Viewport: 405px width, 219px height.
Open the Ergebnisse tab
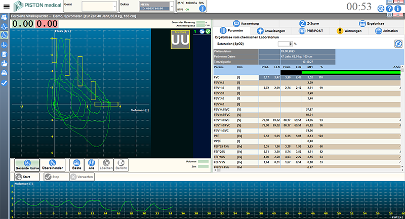pyautogui.click(x=372, y=23)
